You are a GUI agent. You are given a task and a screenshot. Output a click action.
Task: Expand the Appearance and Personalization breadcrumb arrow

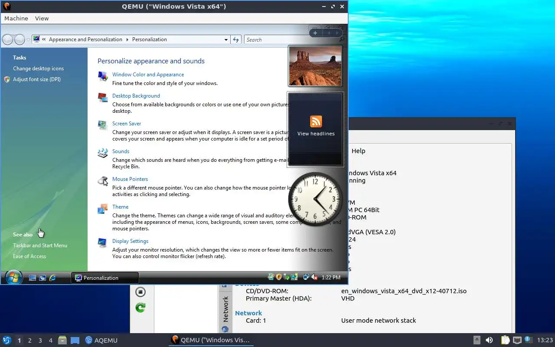(127, 39)
